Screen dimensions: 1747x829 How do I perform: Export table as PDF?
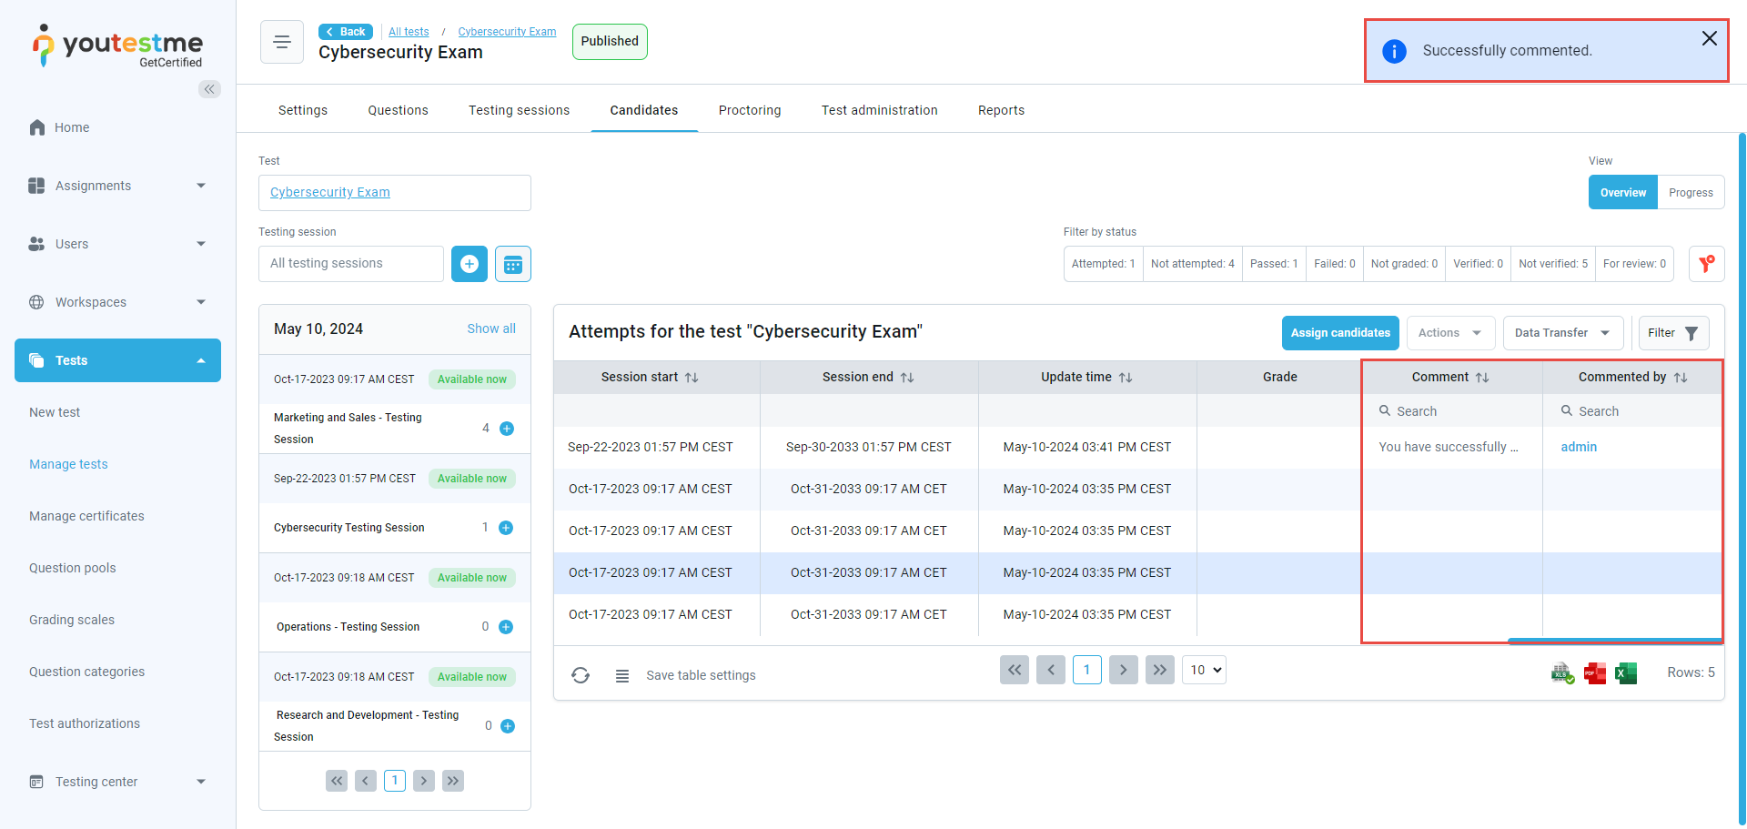pyautogui.click(x=1595, y=673)
